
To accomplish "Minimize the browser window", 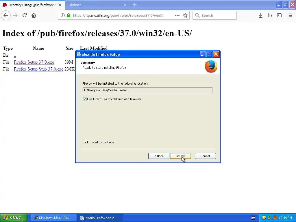I will coord(279,5).
